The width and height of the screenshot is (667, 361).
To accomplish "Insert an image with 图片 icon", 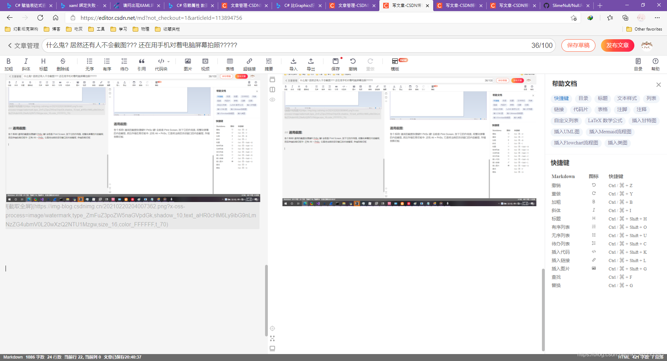I will pyautogui.click(x=188, y=65).
